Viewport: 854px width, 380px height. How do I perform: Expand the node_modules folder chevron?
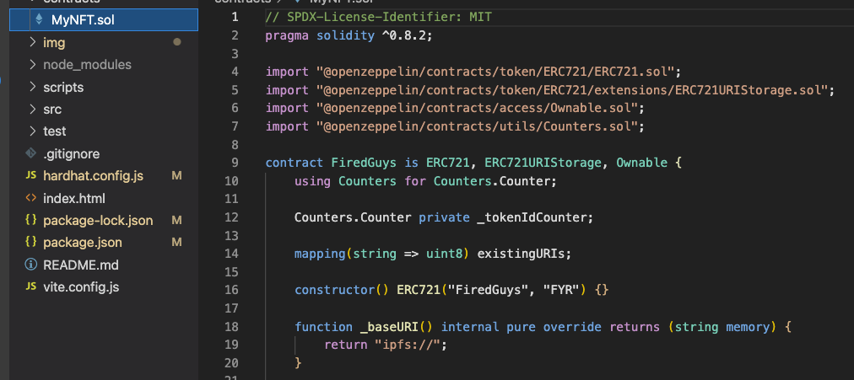32,64
